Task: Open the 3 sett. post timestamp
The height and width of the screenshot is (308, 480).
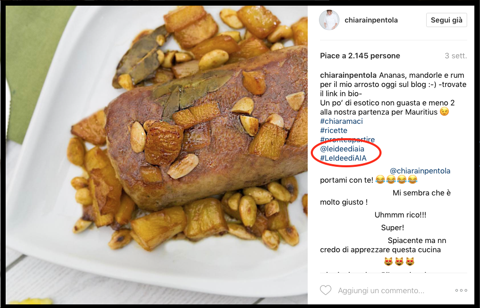Action: pos(456,56)
